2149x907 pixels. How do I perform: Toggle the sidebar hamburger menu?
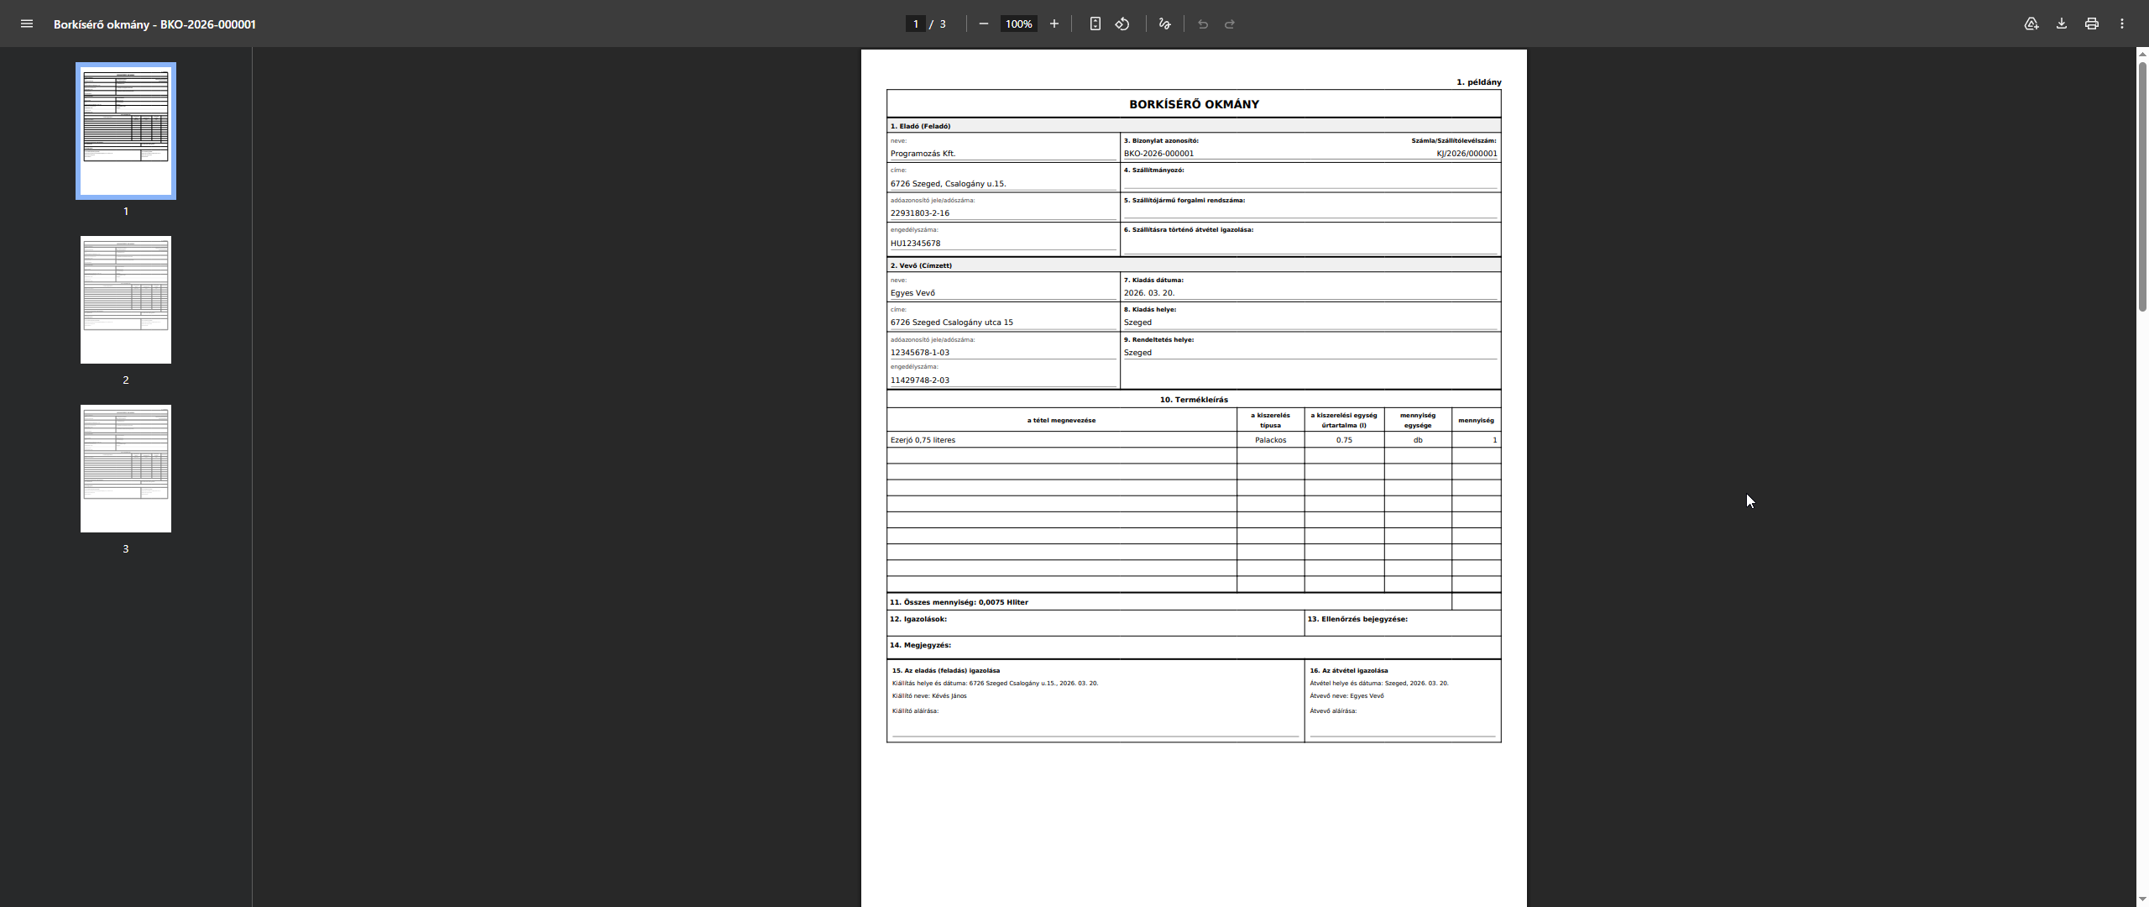coord(27,24)
